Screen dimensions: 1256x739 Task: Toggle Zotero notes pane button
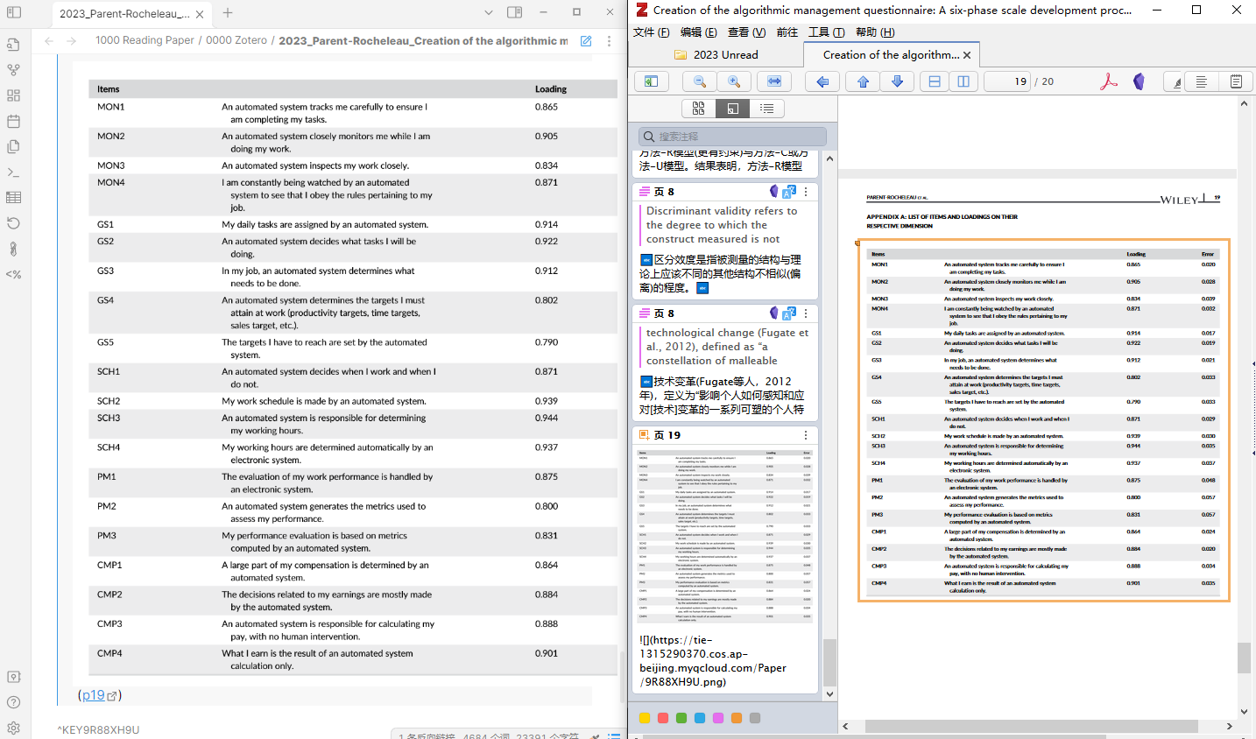tap(1236, 81)
